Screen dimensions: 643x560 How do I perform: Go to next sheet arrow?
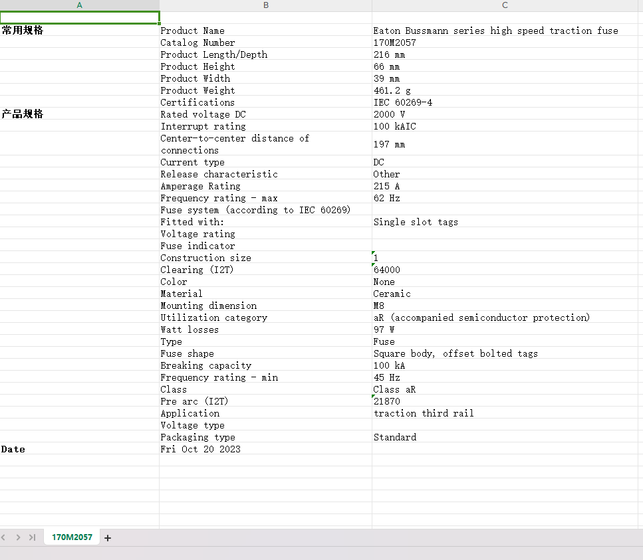pos(18,537)
